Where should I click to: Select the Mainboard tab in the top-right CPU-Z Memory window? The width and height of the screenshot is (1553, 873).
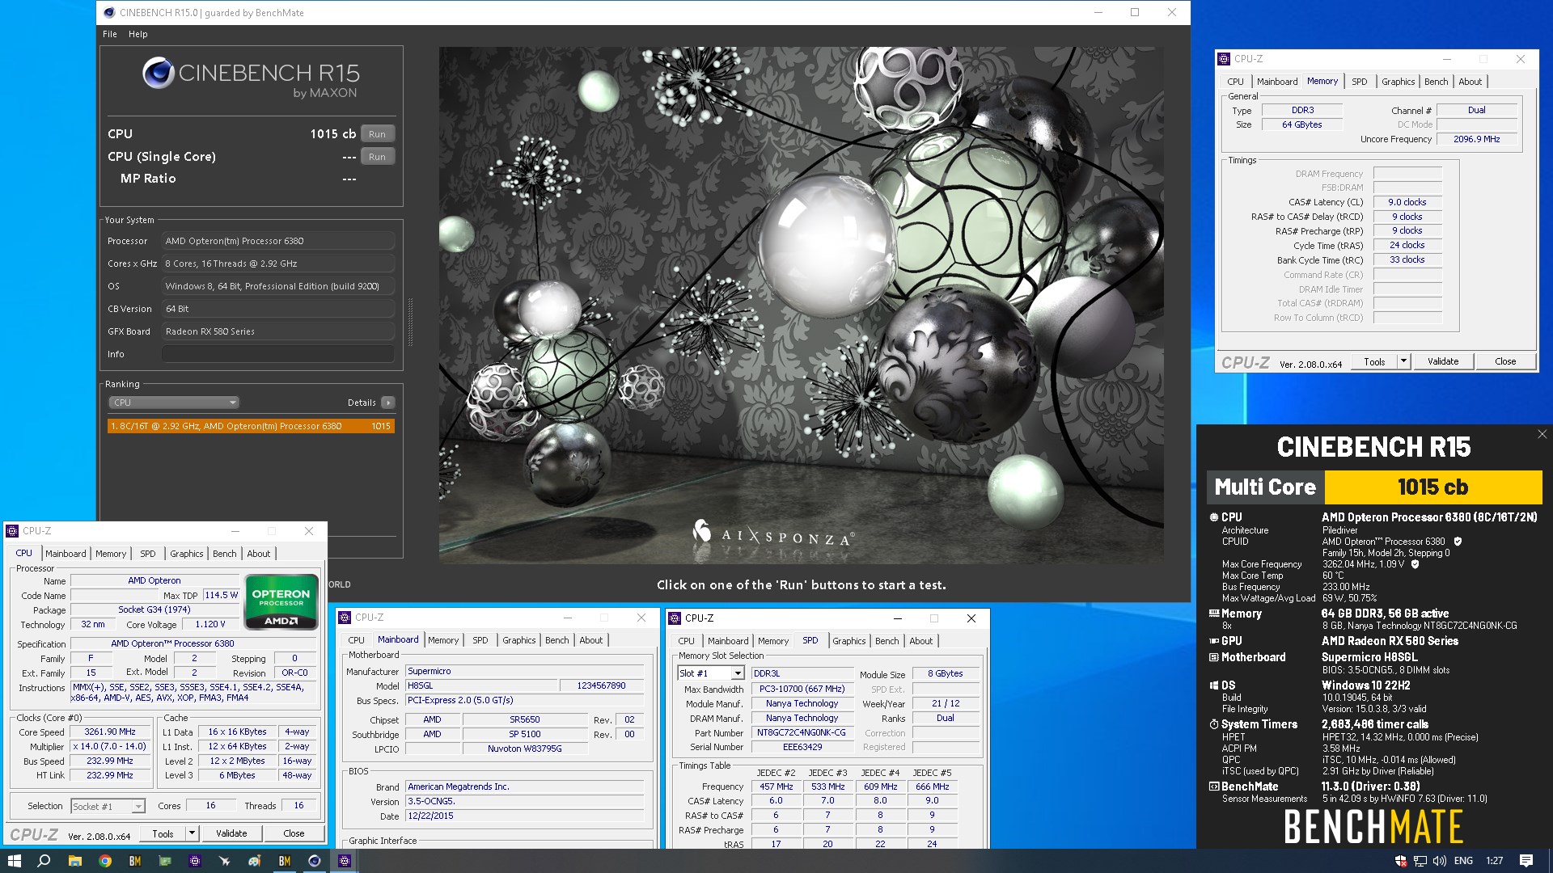pyautogui.click(x=1277, y=82)
